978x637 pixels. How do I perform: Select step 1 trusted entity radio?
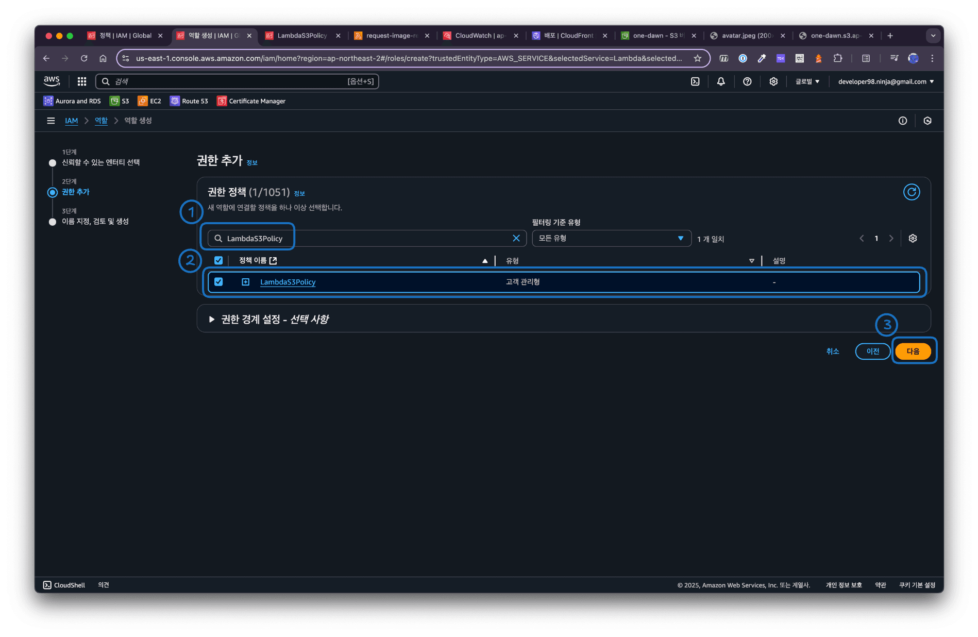click(52, 163)
